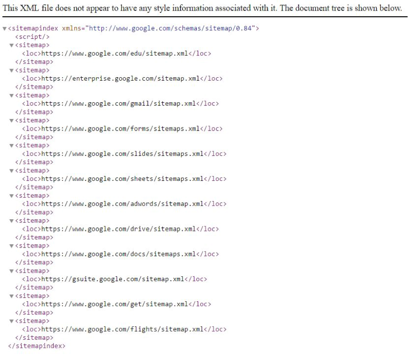Click the 'This XML file does not appear' notice
408x356 pixels.
coord(202,8)
